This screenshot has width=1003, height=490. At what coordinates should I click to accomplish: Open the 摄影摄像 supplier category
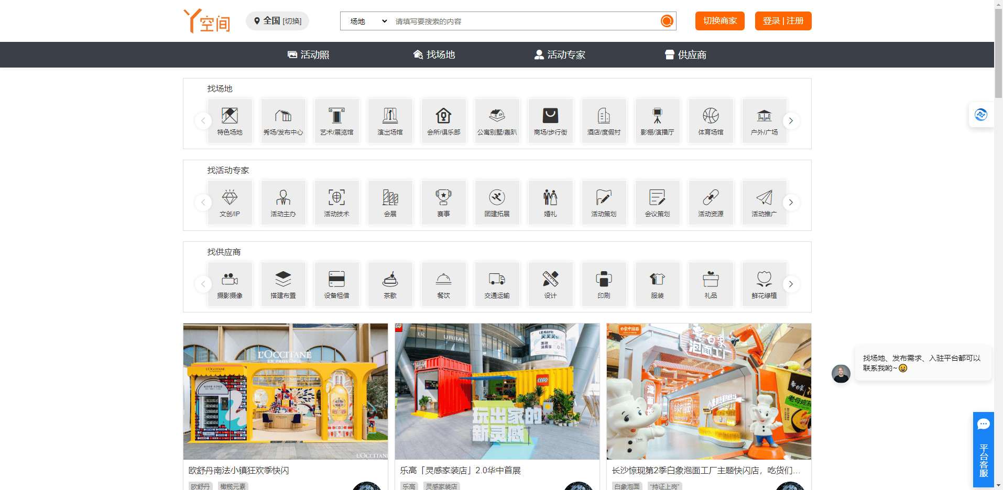[x=230, y=284]
